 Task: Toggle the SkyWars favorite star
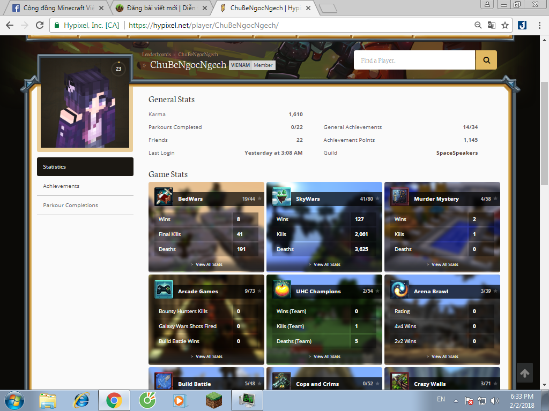point(377,199)
